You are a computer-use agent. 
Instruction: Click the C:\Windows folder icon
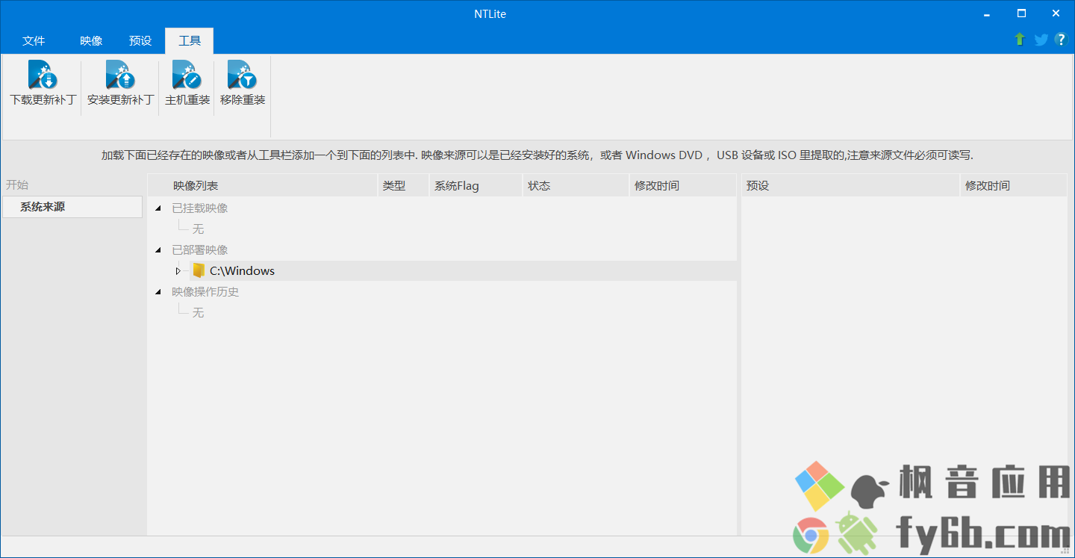pyautogui.click(x=198, y=270)
